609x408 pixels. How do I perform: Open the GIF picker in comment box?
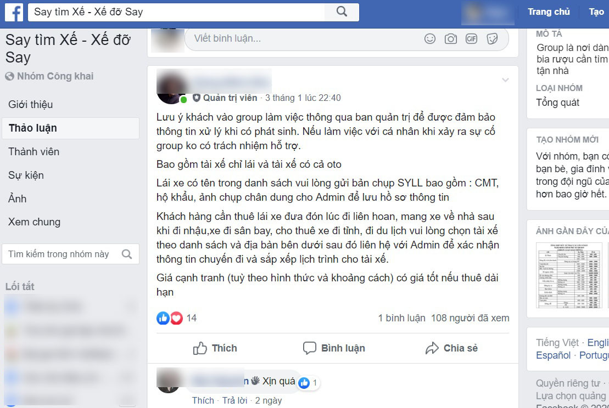[x=471, y=39]
